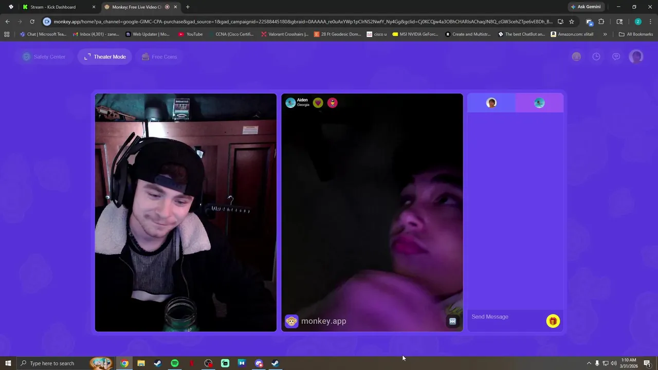This screenshot has width=658, height=370.
Task: Open the Amazon.com bookmark
Action: [572, 34]
